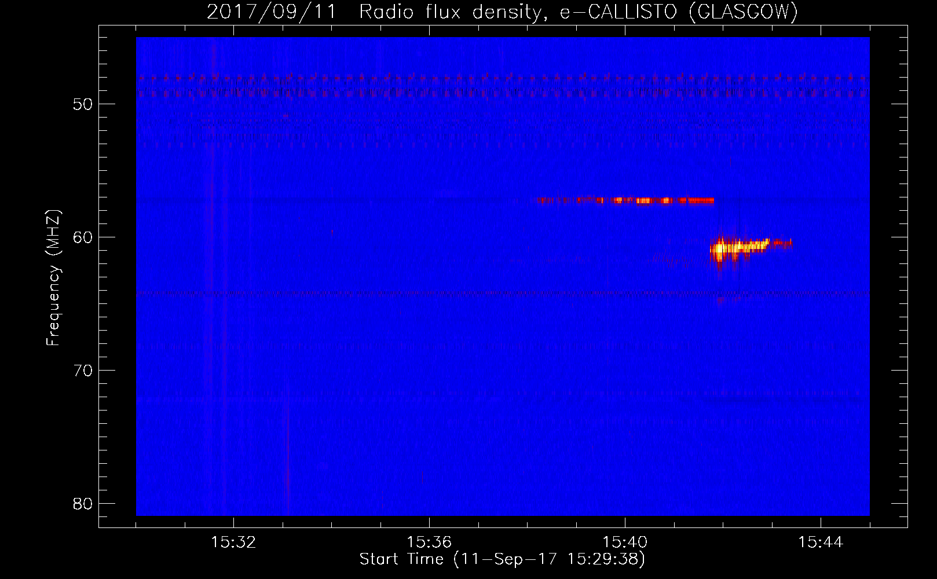Click the 15:44 time tick label
This screenshot has height=579, width=937.
(821, 543)
